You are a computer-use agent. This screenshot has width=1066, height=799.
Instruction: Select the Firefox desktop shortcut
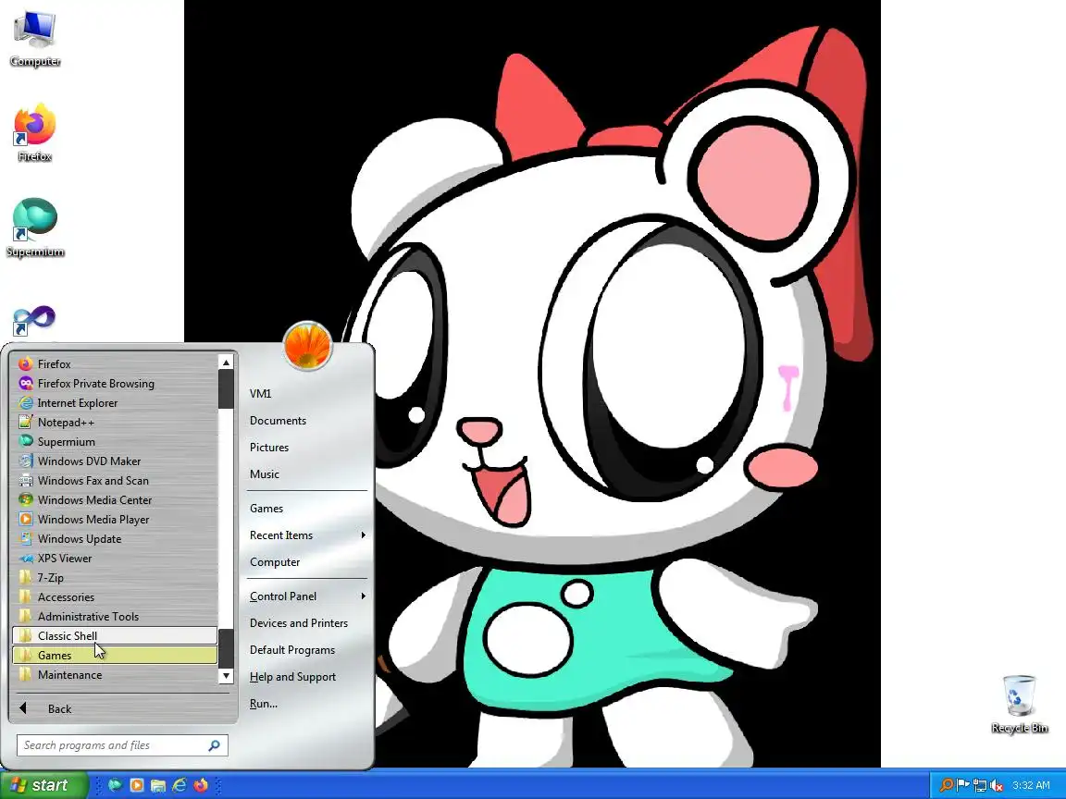34,133
